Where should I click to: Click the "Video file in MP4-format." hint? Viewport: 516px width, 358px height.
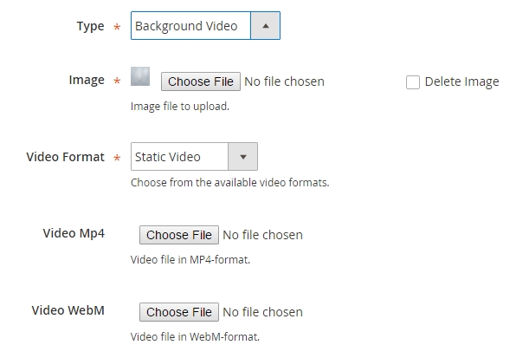coord(190,260)
